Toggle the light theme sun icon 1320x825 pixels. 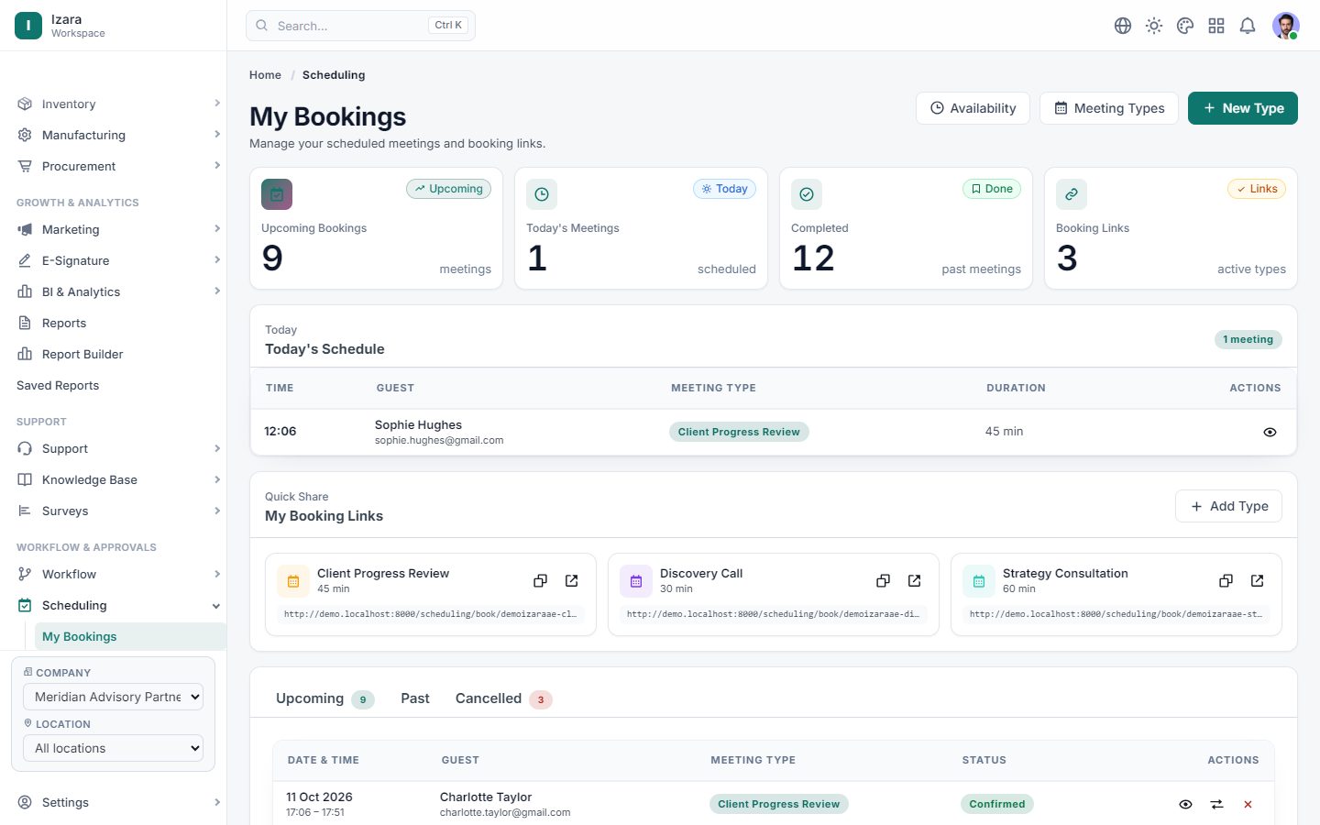click(1154, 26)
